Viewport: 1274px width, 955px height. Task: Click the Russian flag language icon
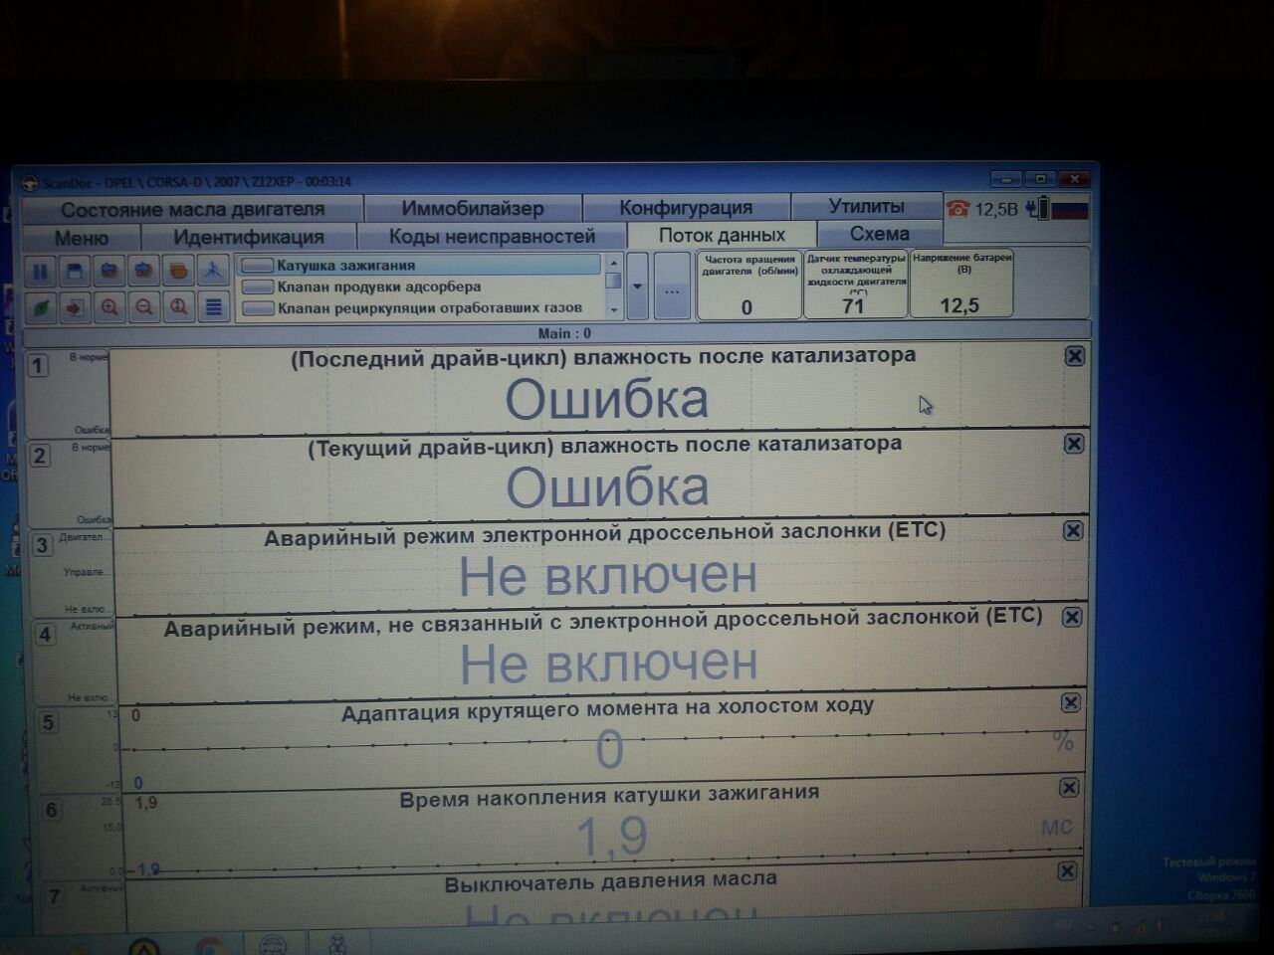coord(1070,209)
